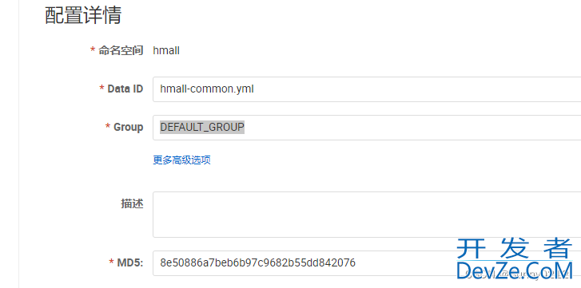Select the MD5 value field
Screen dimensions: 581x288
pos(367,262)
